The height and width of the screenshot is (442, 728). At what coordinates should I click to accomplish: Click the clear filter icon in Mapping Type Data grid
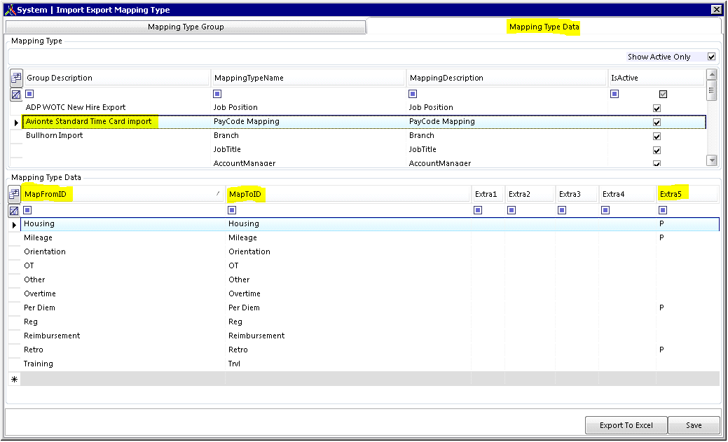coord(15,211)
